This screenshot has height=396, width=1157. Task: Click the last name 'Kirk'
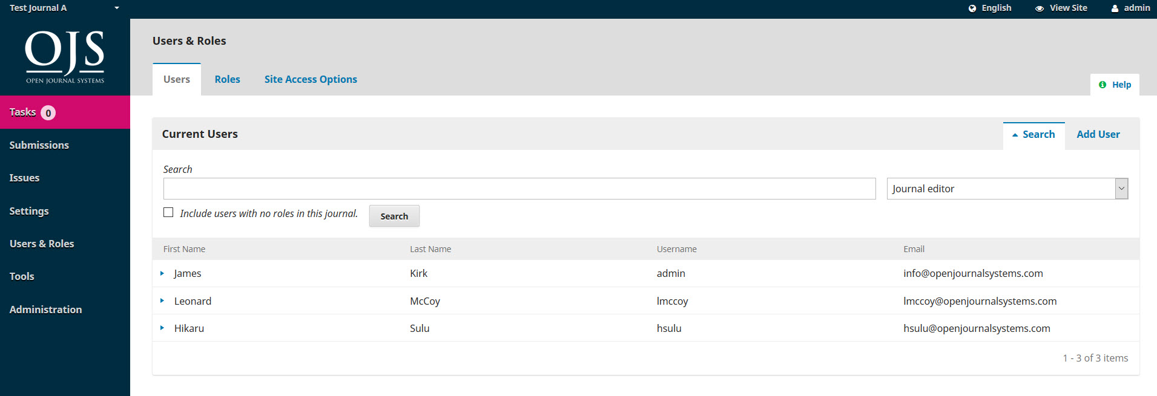pos(418,273)
